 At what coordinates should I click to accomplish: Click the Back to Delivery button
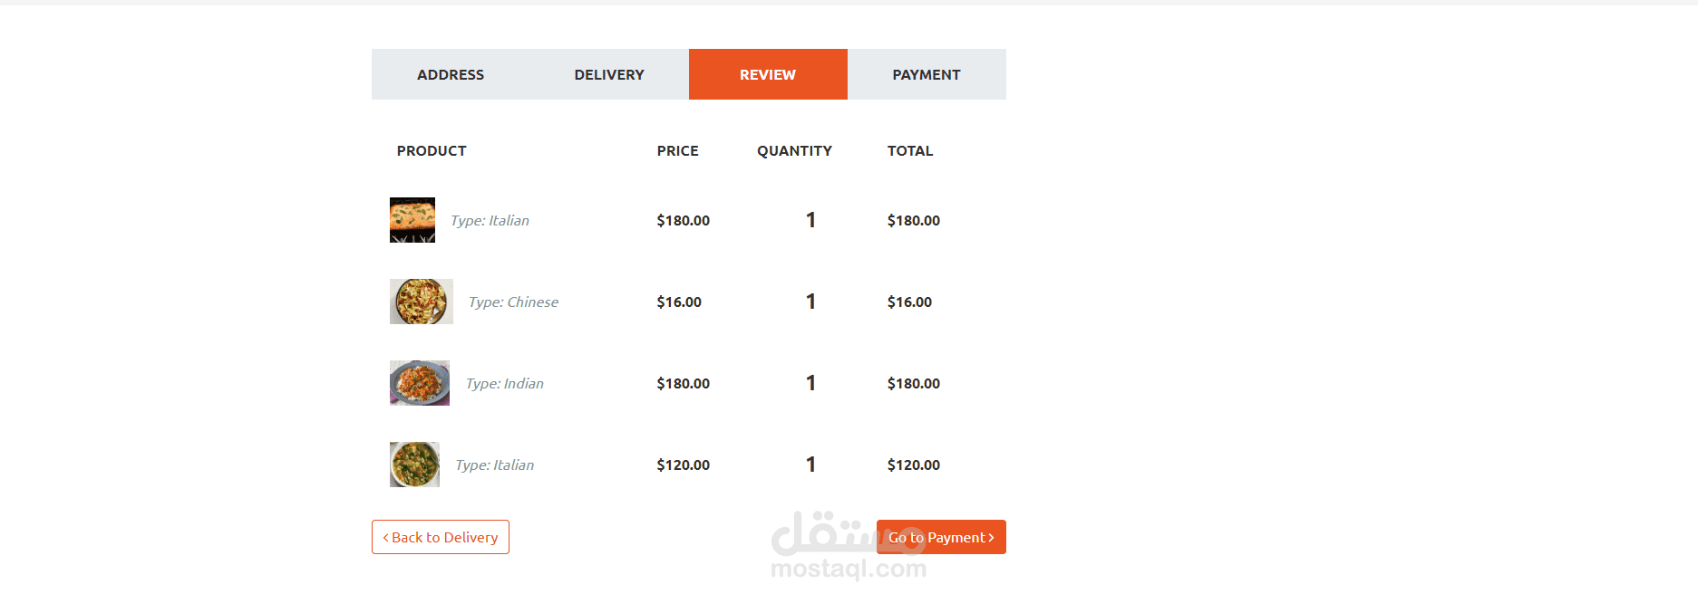click(x=441, y=537)
